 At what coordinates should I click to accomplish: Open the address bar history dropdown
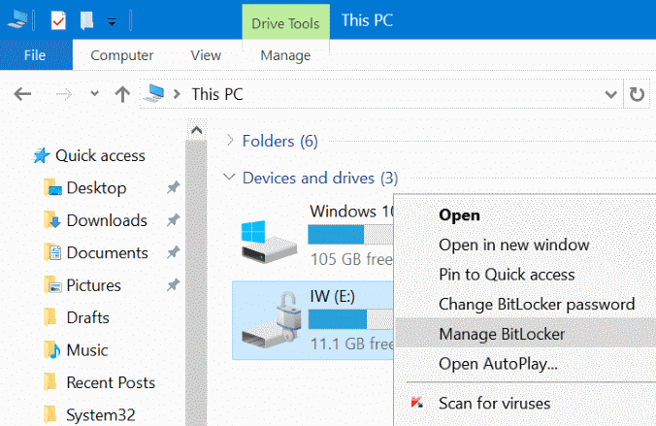[610, 94]
